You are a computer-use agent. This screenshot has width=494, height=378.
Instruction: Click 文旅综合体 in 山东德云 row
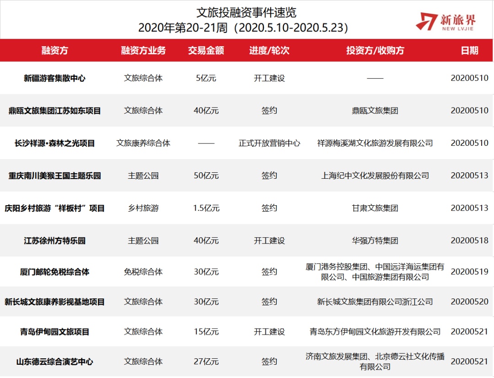pyautogui.click(x=143, y=362)
